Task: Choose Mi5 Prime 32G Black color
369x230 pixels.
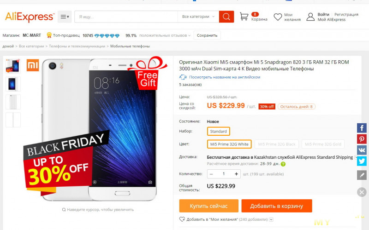Action: [276, 144]
